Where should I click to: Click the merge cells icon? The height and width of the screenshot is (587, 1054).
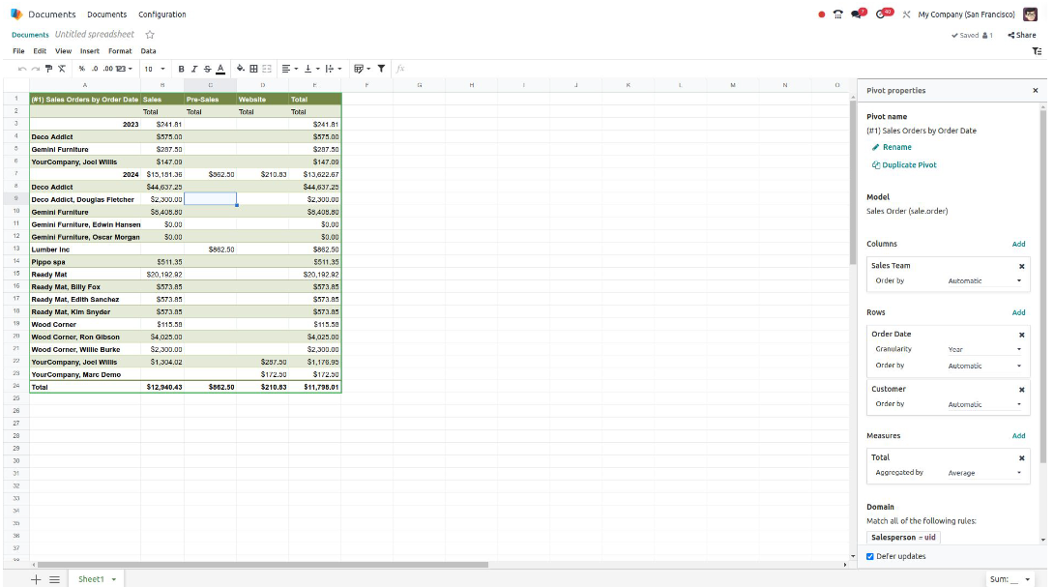(267, 69)
